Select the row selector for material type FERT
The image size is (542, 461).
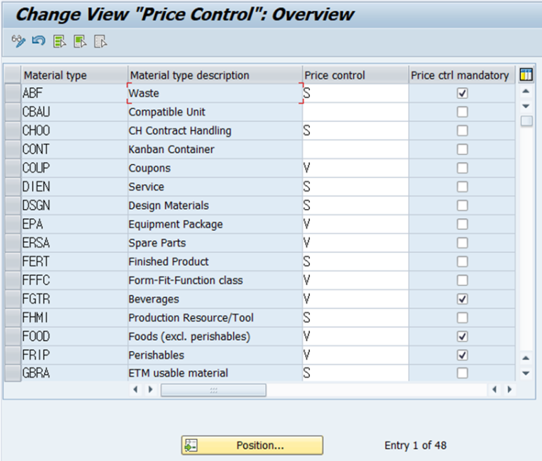tap(13, 262)
